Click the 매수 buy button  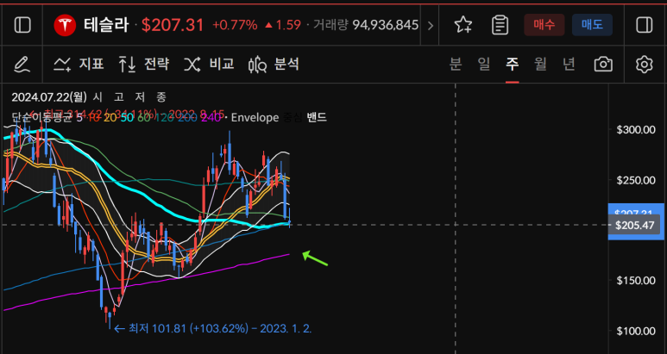[x=544, y=25]
